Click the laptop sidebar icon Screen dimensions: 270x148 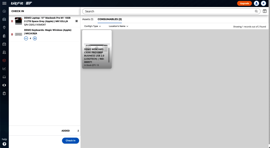pyautogui.click(x=4, y=77)
